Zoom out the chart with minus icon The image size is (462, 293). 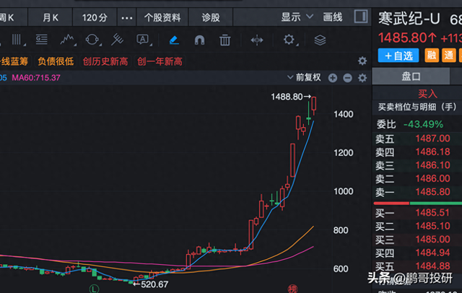click(x=348, y=78)
